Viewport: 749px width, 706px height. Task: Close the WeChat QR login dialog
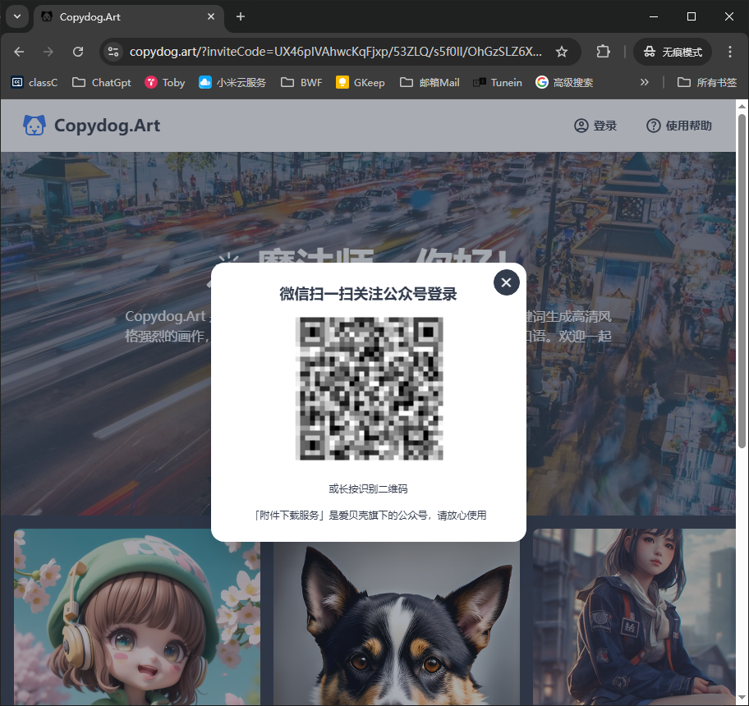tap(507, 282)
